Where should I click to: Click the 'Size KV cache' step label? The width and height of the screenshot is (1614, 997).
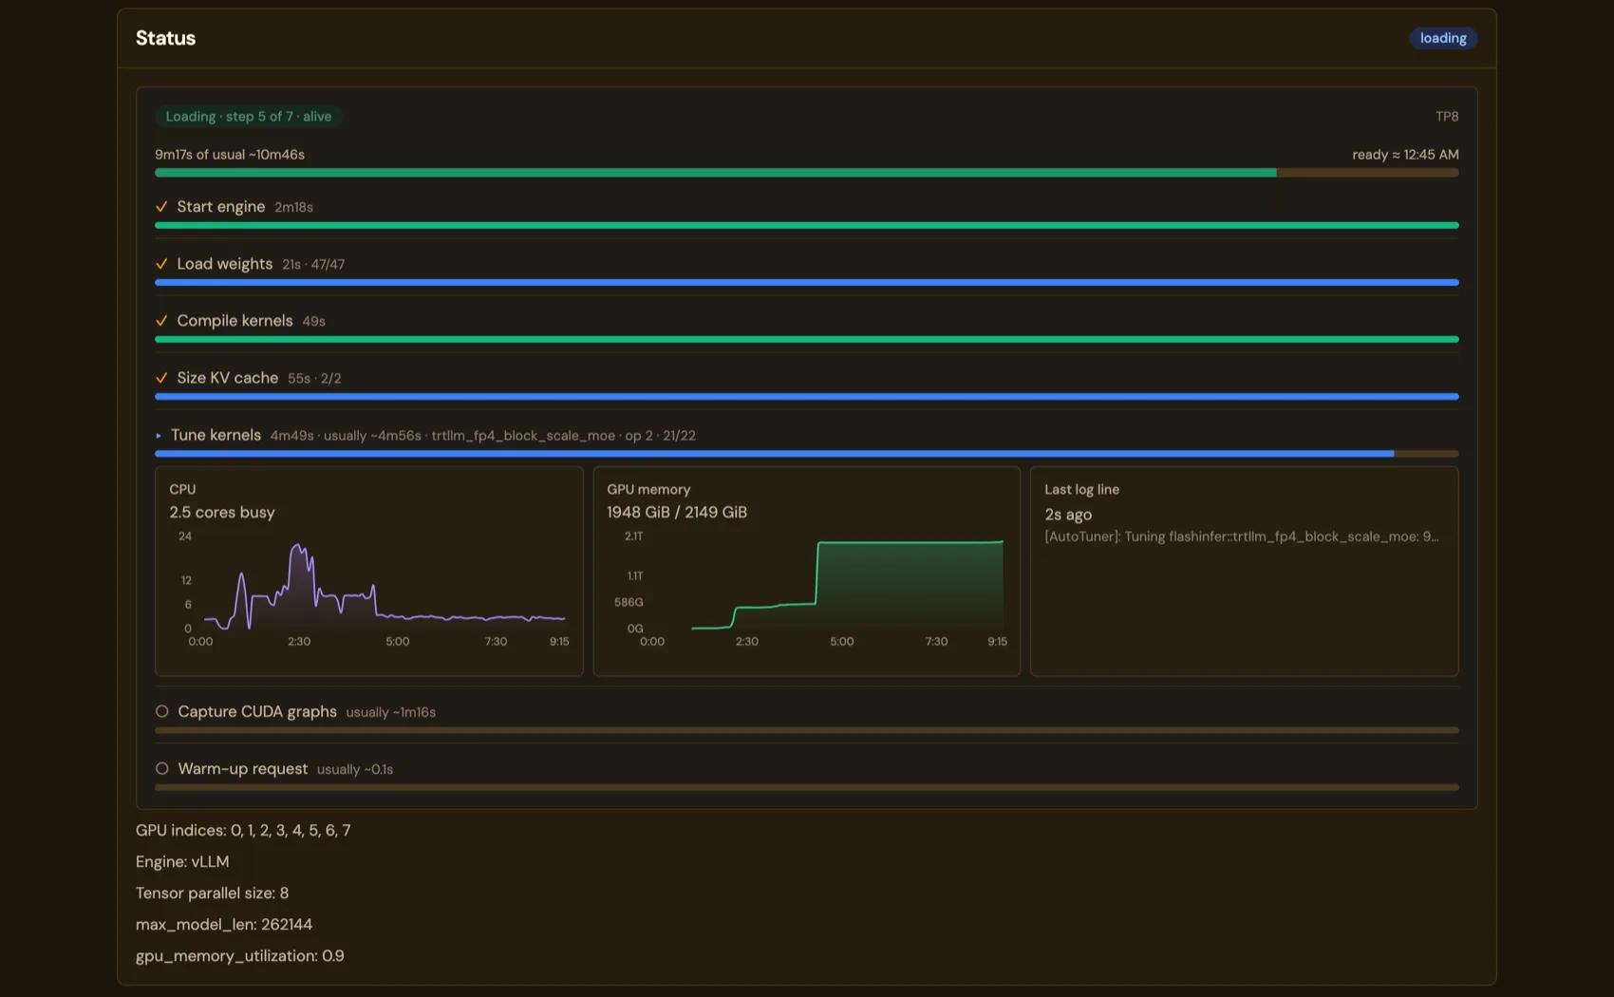click(x=228, y=378)
